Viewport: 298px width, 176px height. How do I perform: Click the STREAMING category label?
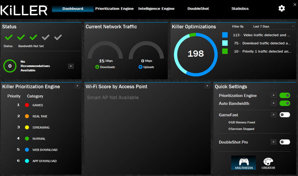41,128
